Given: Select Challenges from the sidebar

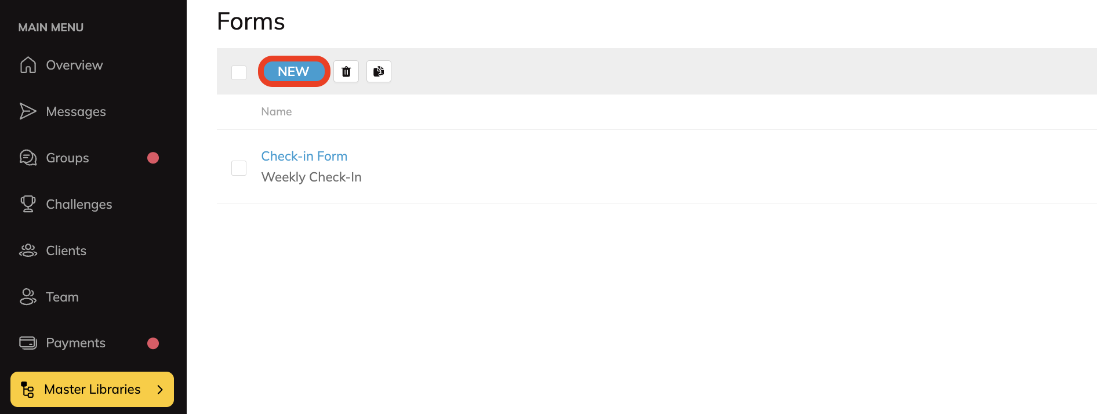Looking at the screenshot, I should click(x=79, y=204).
